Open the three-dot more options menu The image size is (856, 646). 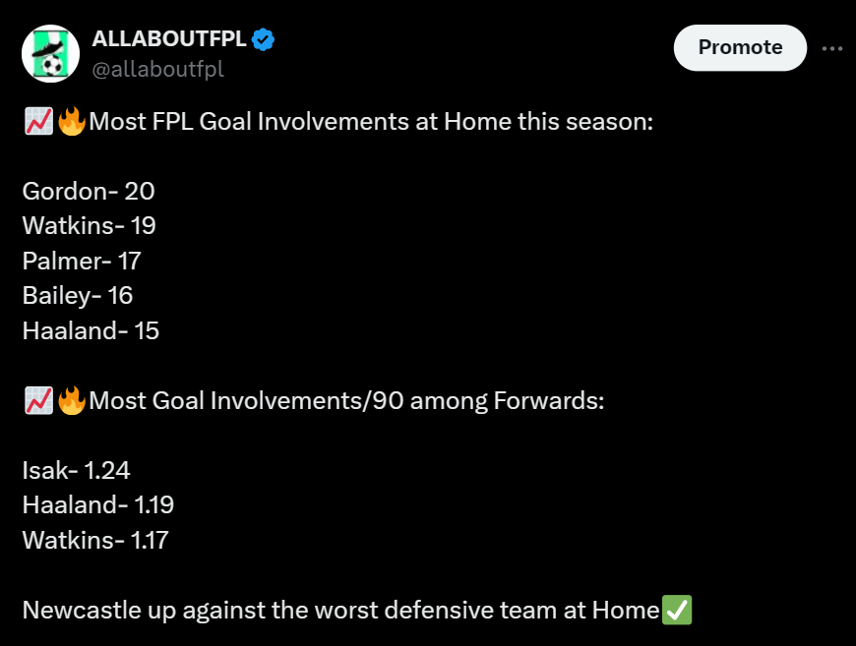click(x=831, y=48)
